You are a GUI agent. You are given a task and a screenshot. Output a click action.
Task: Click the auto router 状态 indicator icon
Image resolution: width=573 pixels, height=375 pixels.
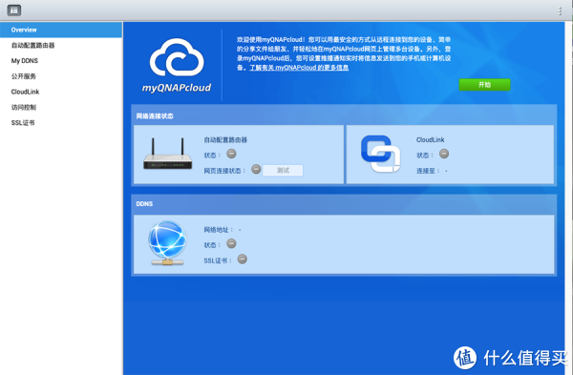click(231, 154)
